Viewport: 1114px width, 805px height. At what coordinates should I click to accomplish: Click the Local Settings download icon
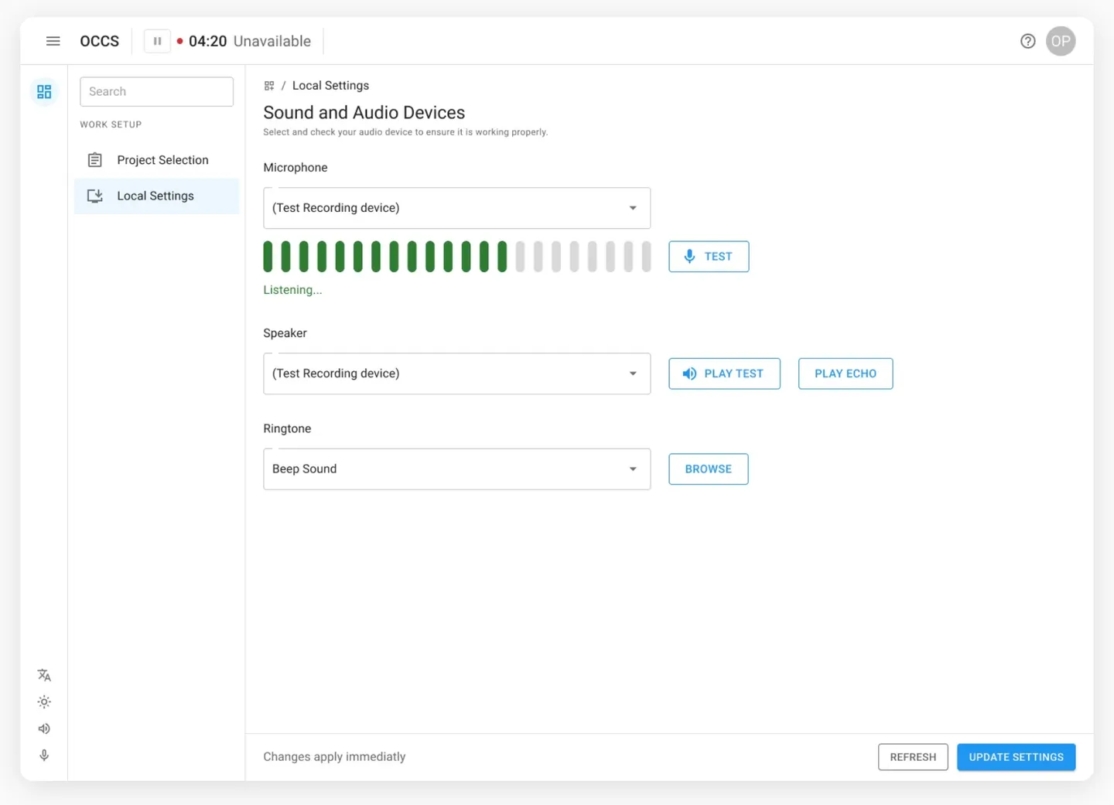pos(95,196)
